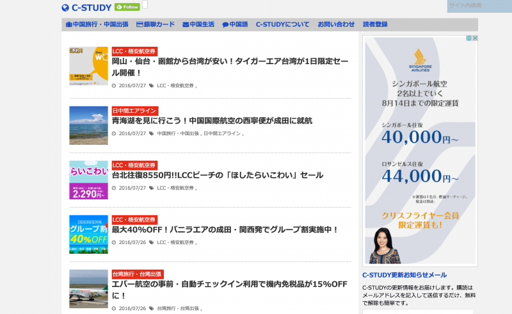Viewport: 512px width, 314px height.
Task: Click the C-STUDY更新お知らせメール heading
Action: point(404,275)
